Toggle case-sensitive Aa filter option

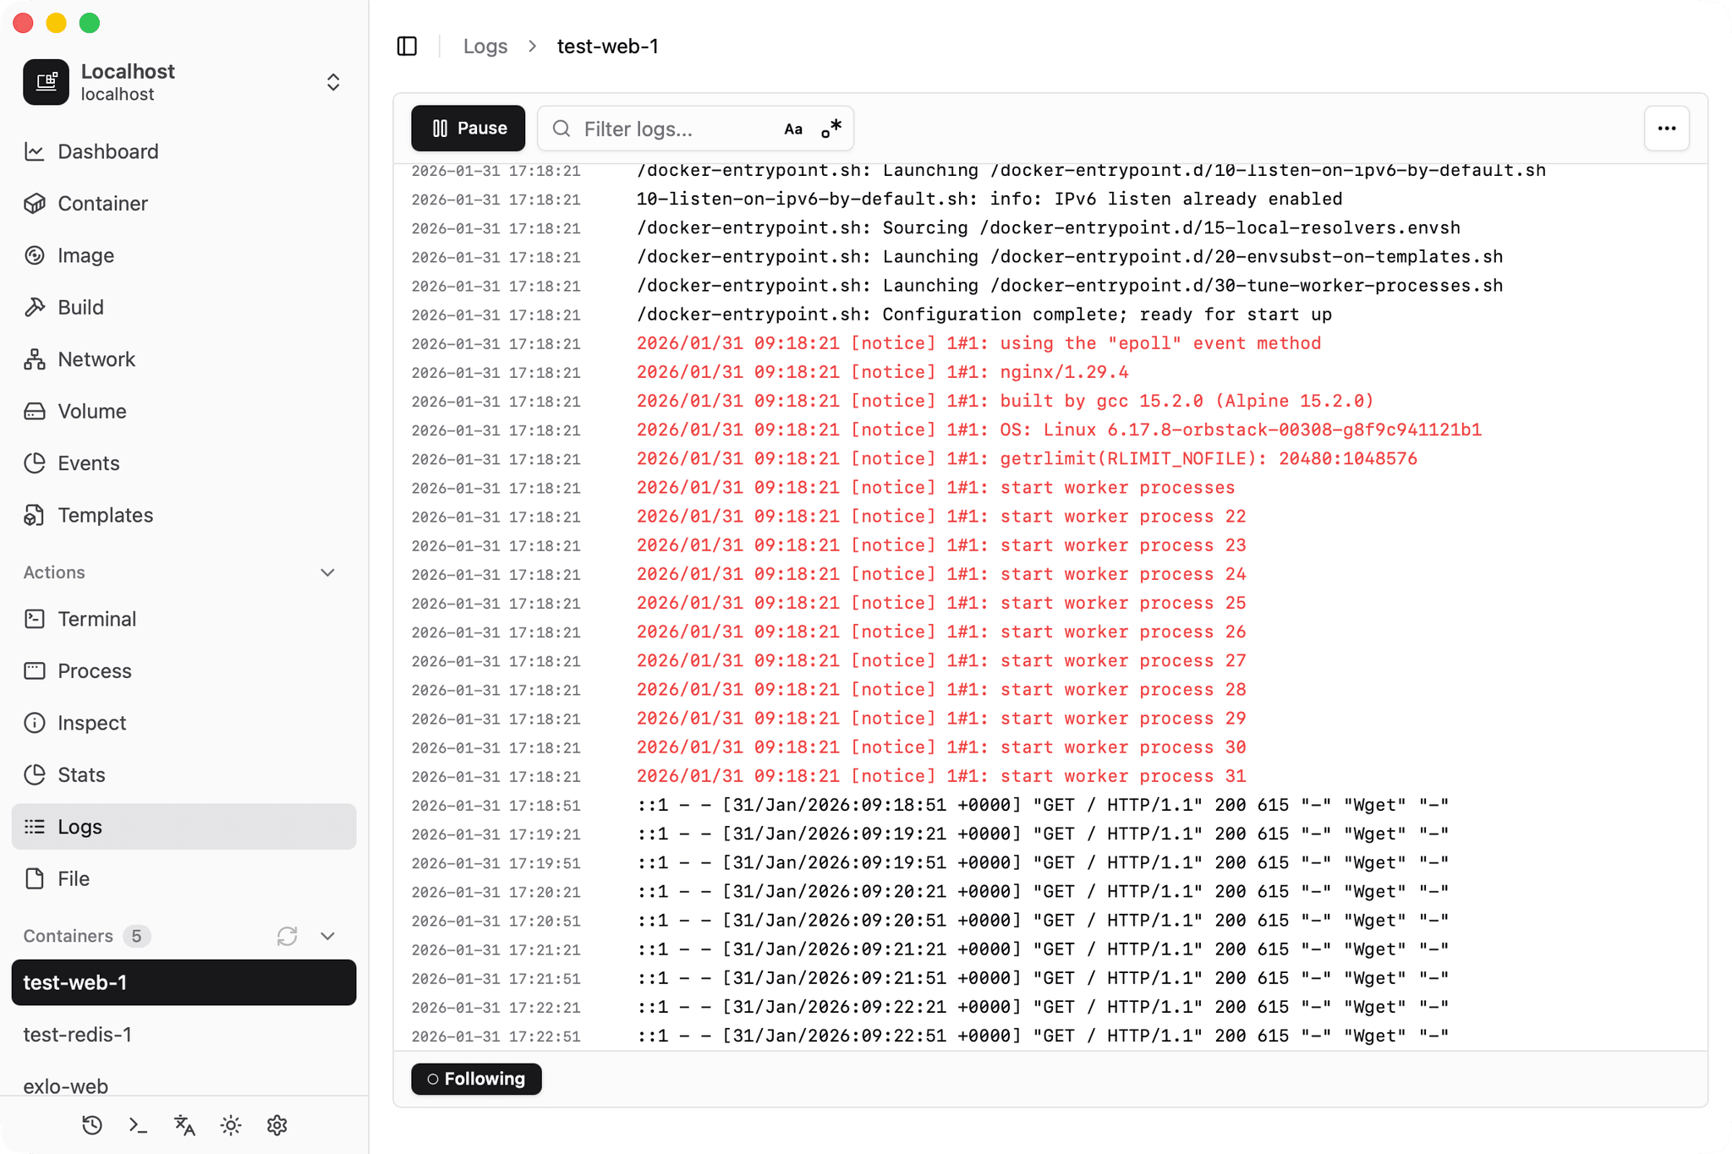click(x=792, y=129)
